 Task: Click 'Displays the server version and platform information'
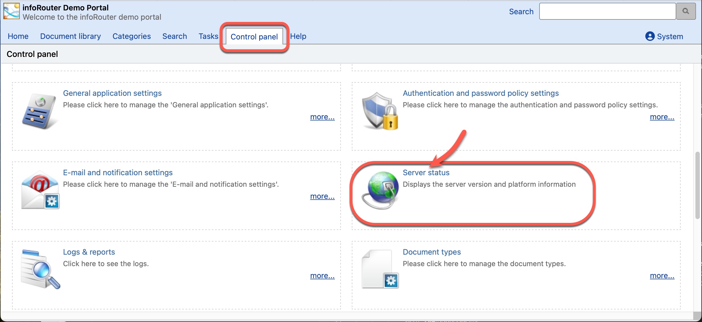point(489,184)
